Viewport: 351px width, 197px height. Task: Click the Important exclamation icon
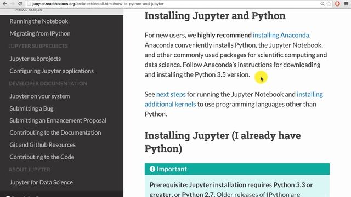(152, 169)
